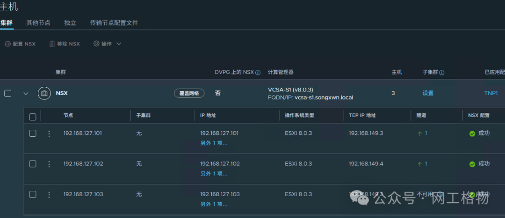The width and height of the screenshot is (505, 218).
Task: Click tunnel count 1 for 192.168.149.3
Action: coord(426,133)
